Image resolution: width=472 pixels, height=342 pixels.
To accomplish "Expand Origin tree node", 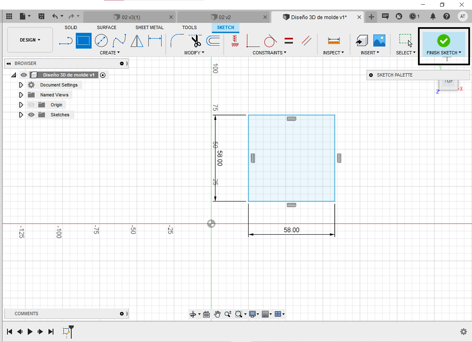I will click(21, 105).
